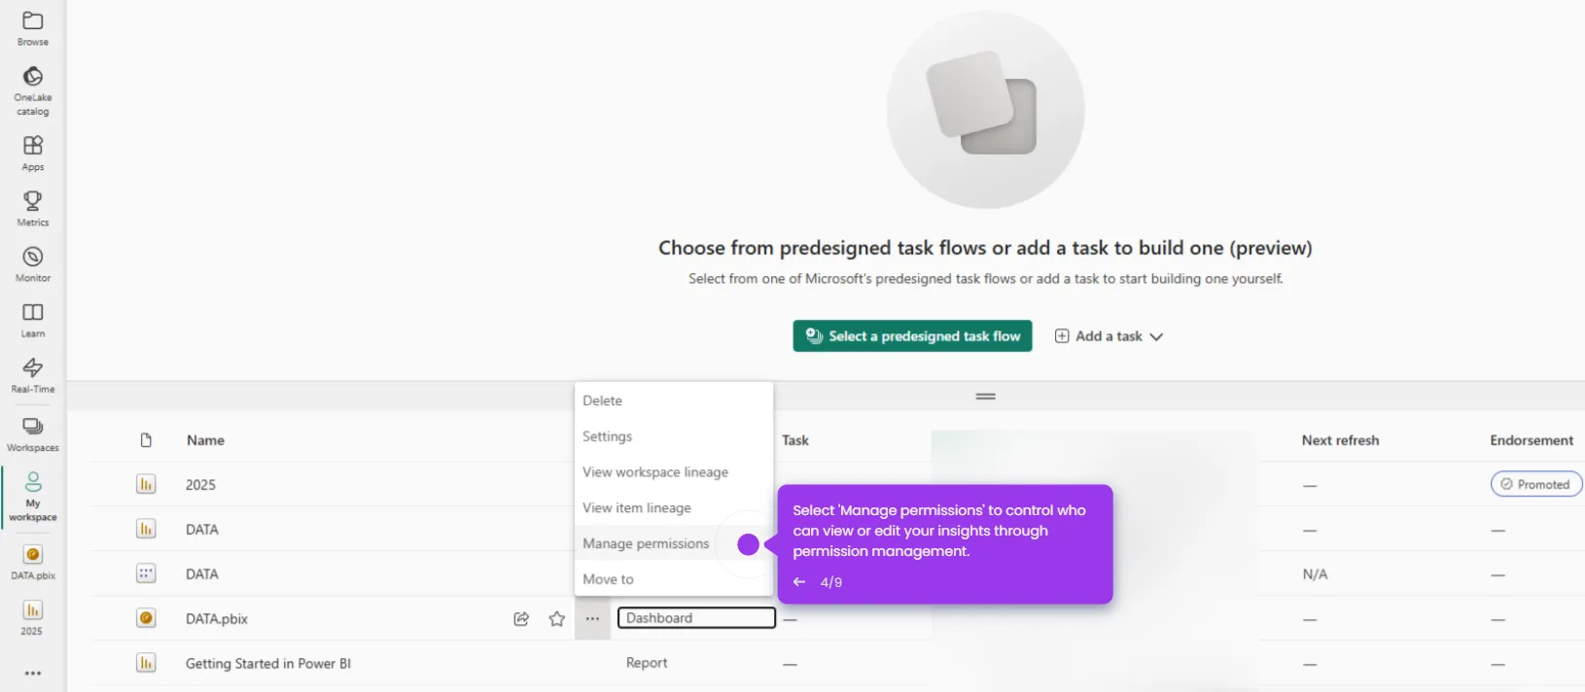Open the 2025 report name
Screen dimensions: 1585x692
(x=201, y=485)
